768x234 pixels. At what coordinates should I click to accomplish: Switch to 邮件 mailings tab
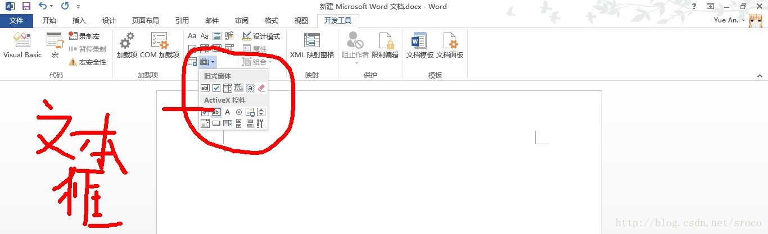212,21
